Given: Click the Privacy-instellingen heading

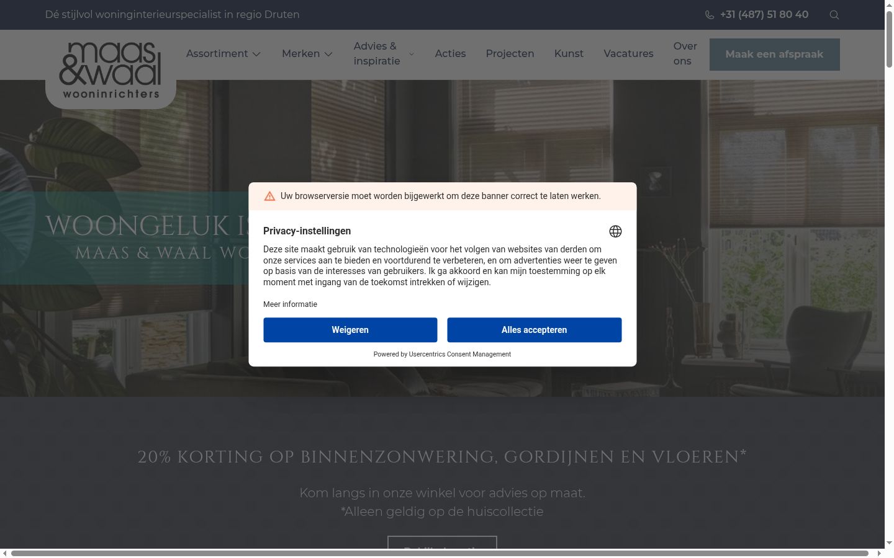Looking at the screenshot, I should tap(307, 231).
